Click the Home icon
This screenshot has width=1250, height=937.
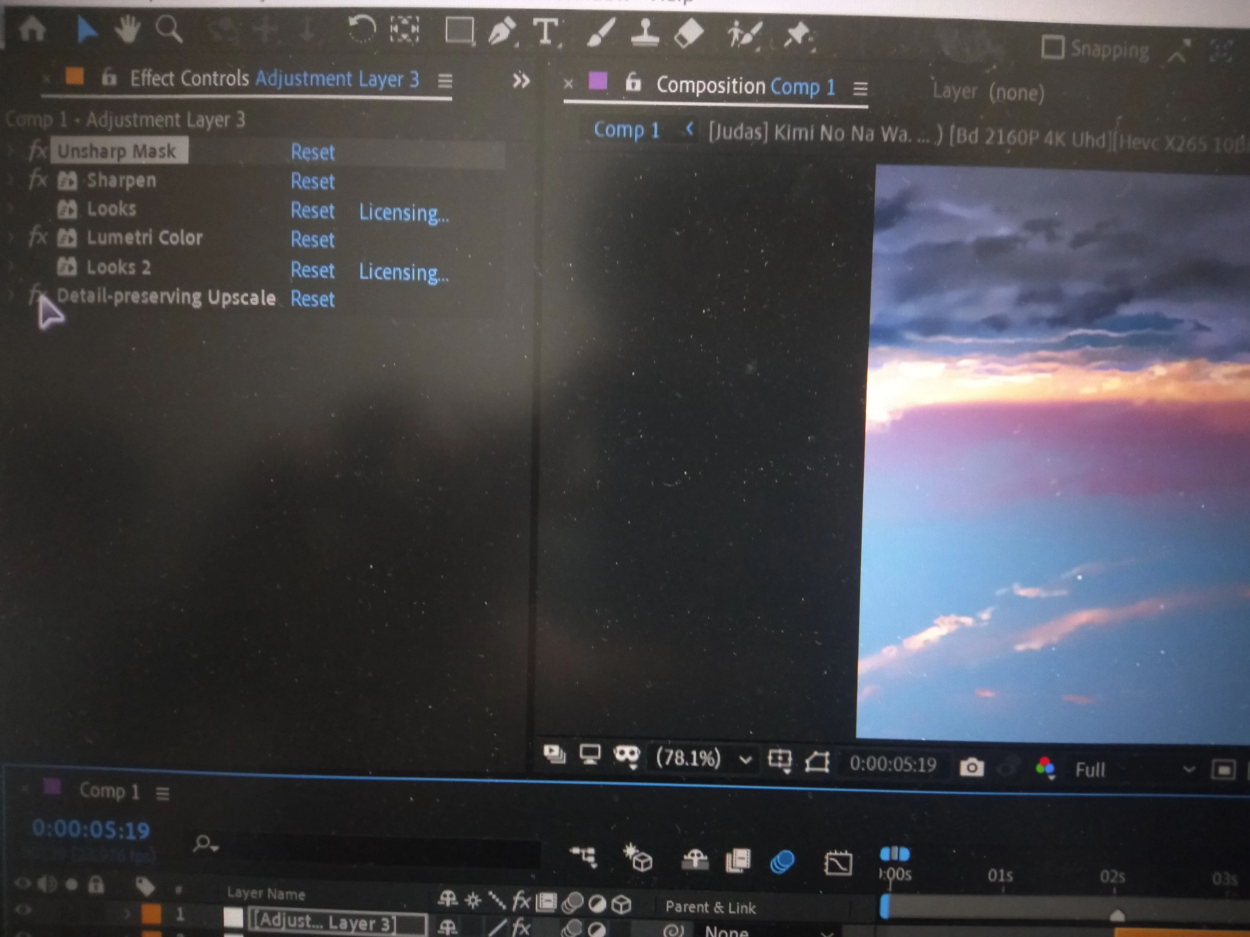click(x=32, y=28)
